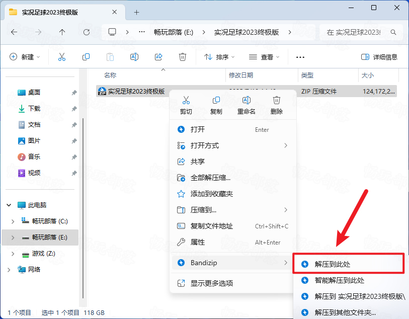The width and height of the screenshot is (409, 319).
Task: Expand 畅玩部落 (E:) drive node
Action: coord(13,237)
